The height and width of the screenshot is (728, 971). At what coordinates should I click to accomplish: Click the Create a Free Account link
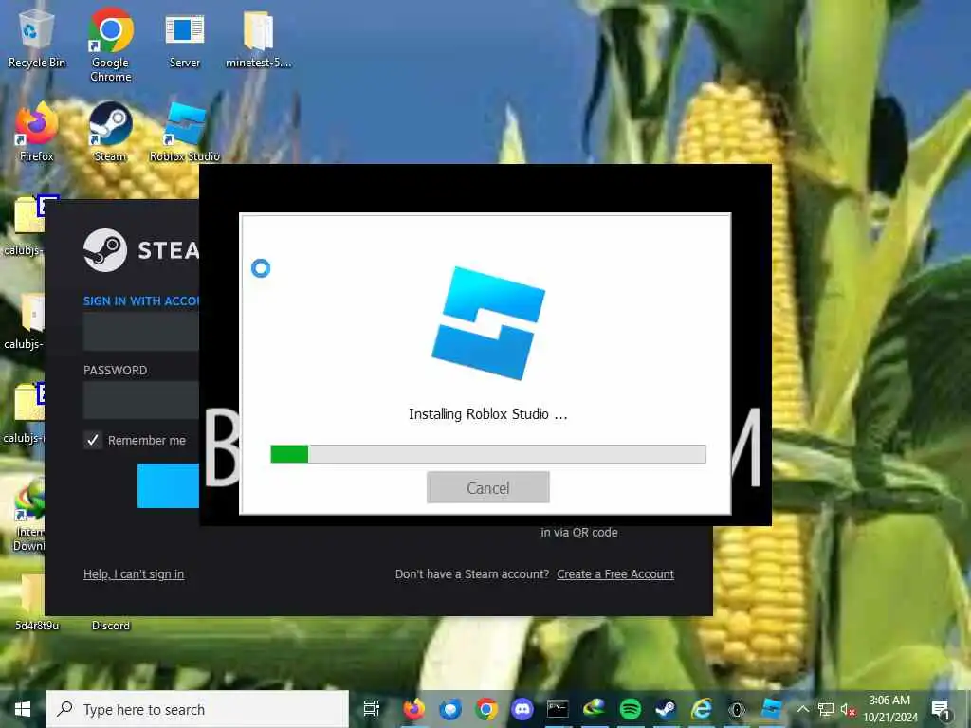(x=614, y=573)
